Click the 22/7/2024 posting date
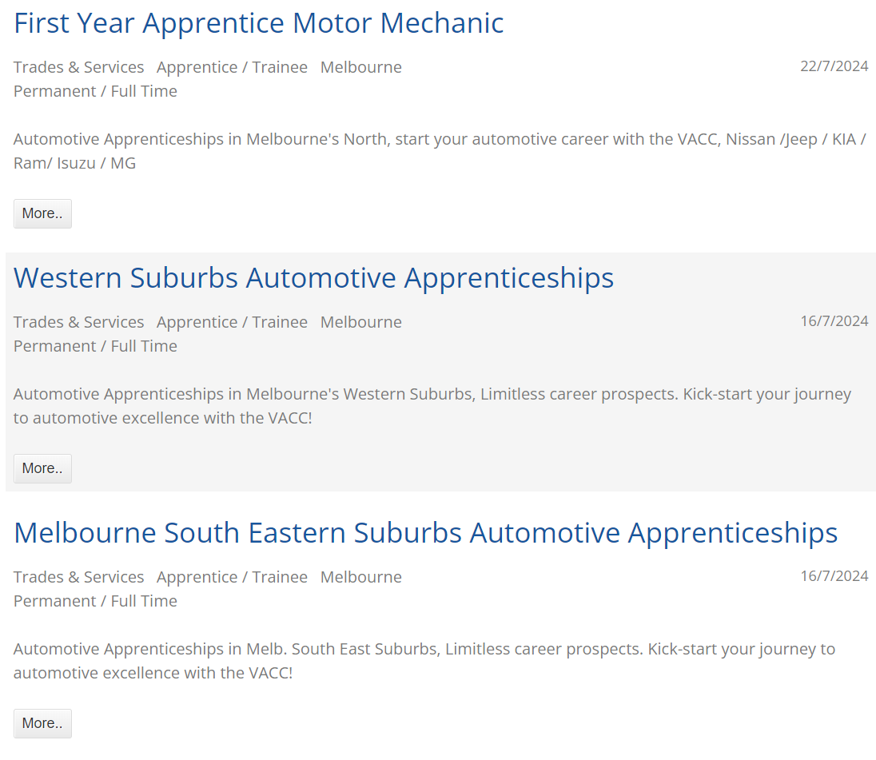Image resolution: width=876 pixels, height=760 pixels. 834,66
